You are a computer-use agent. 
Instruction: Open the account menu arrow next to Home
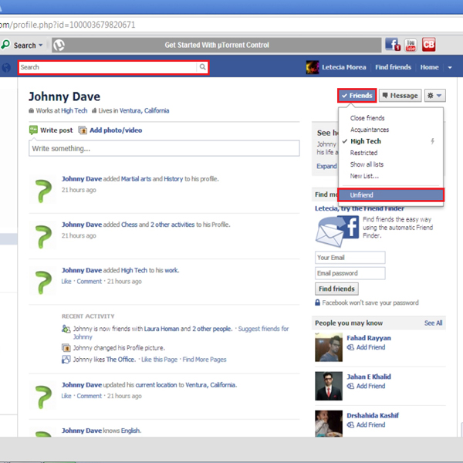[x=450, y=67]
